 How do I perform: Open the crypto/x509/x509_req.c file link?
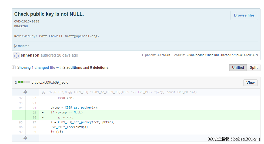50,83
